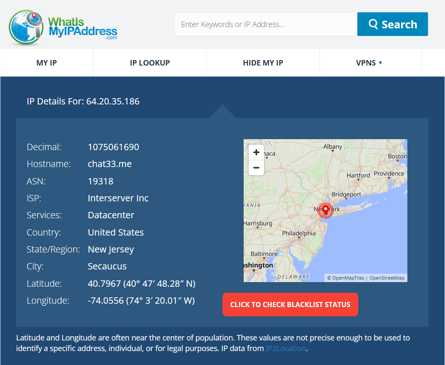Click Baltimore label on the map
Viewport: 445px width, 365px height.
(x=264, y=254)
